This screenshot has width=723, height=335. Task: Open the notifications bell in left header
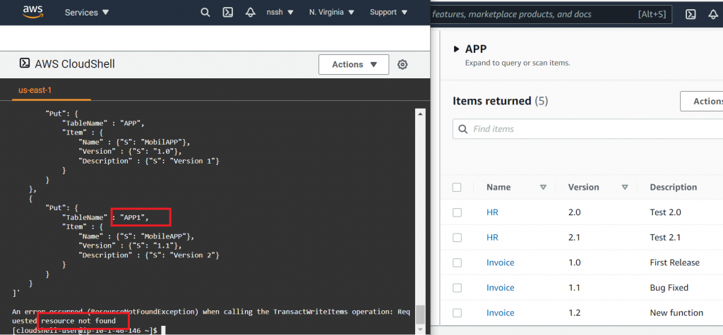point(250,13)
